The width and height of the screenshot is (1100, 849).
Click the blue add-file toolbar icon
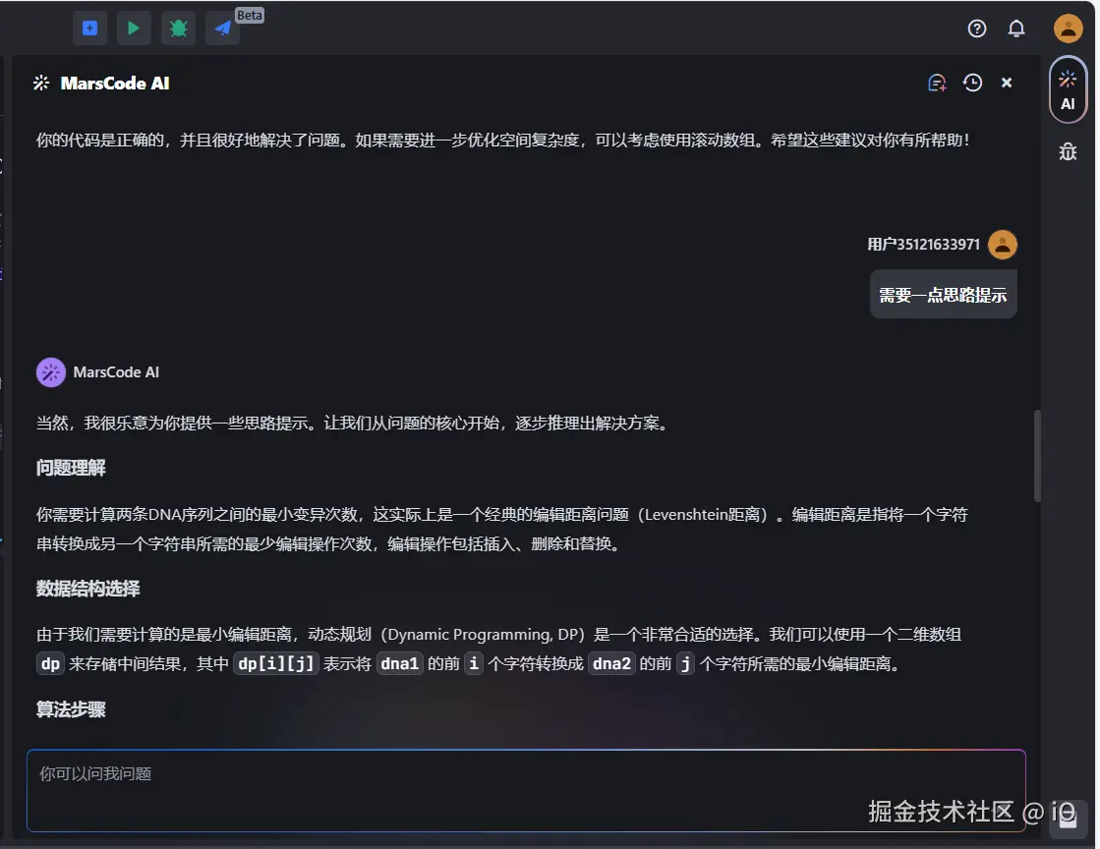89,28
